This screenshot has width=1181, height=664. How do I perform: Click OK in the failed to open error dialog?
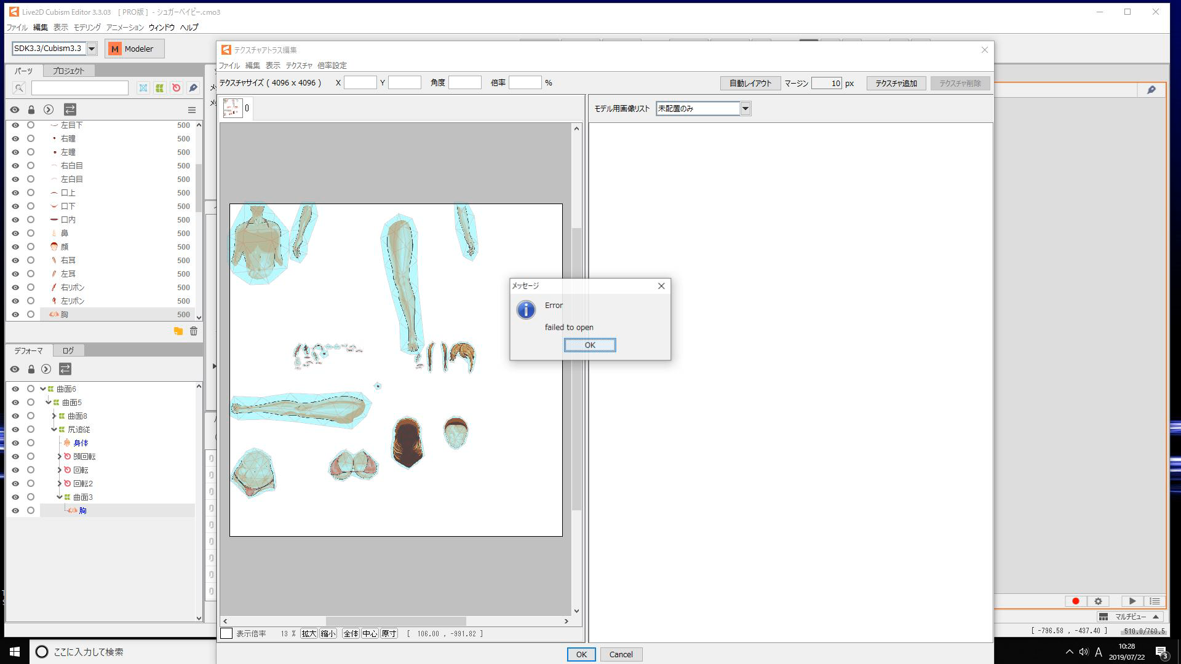click(x=589, y=345)
